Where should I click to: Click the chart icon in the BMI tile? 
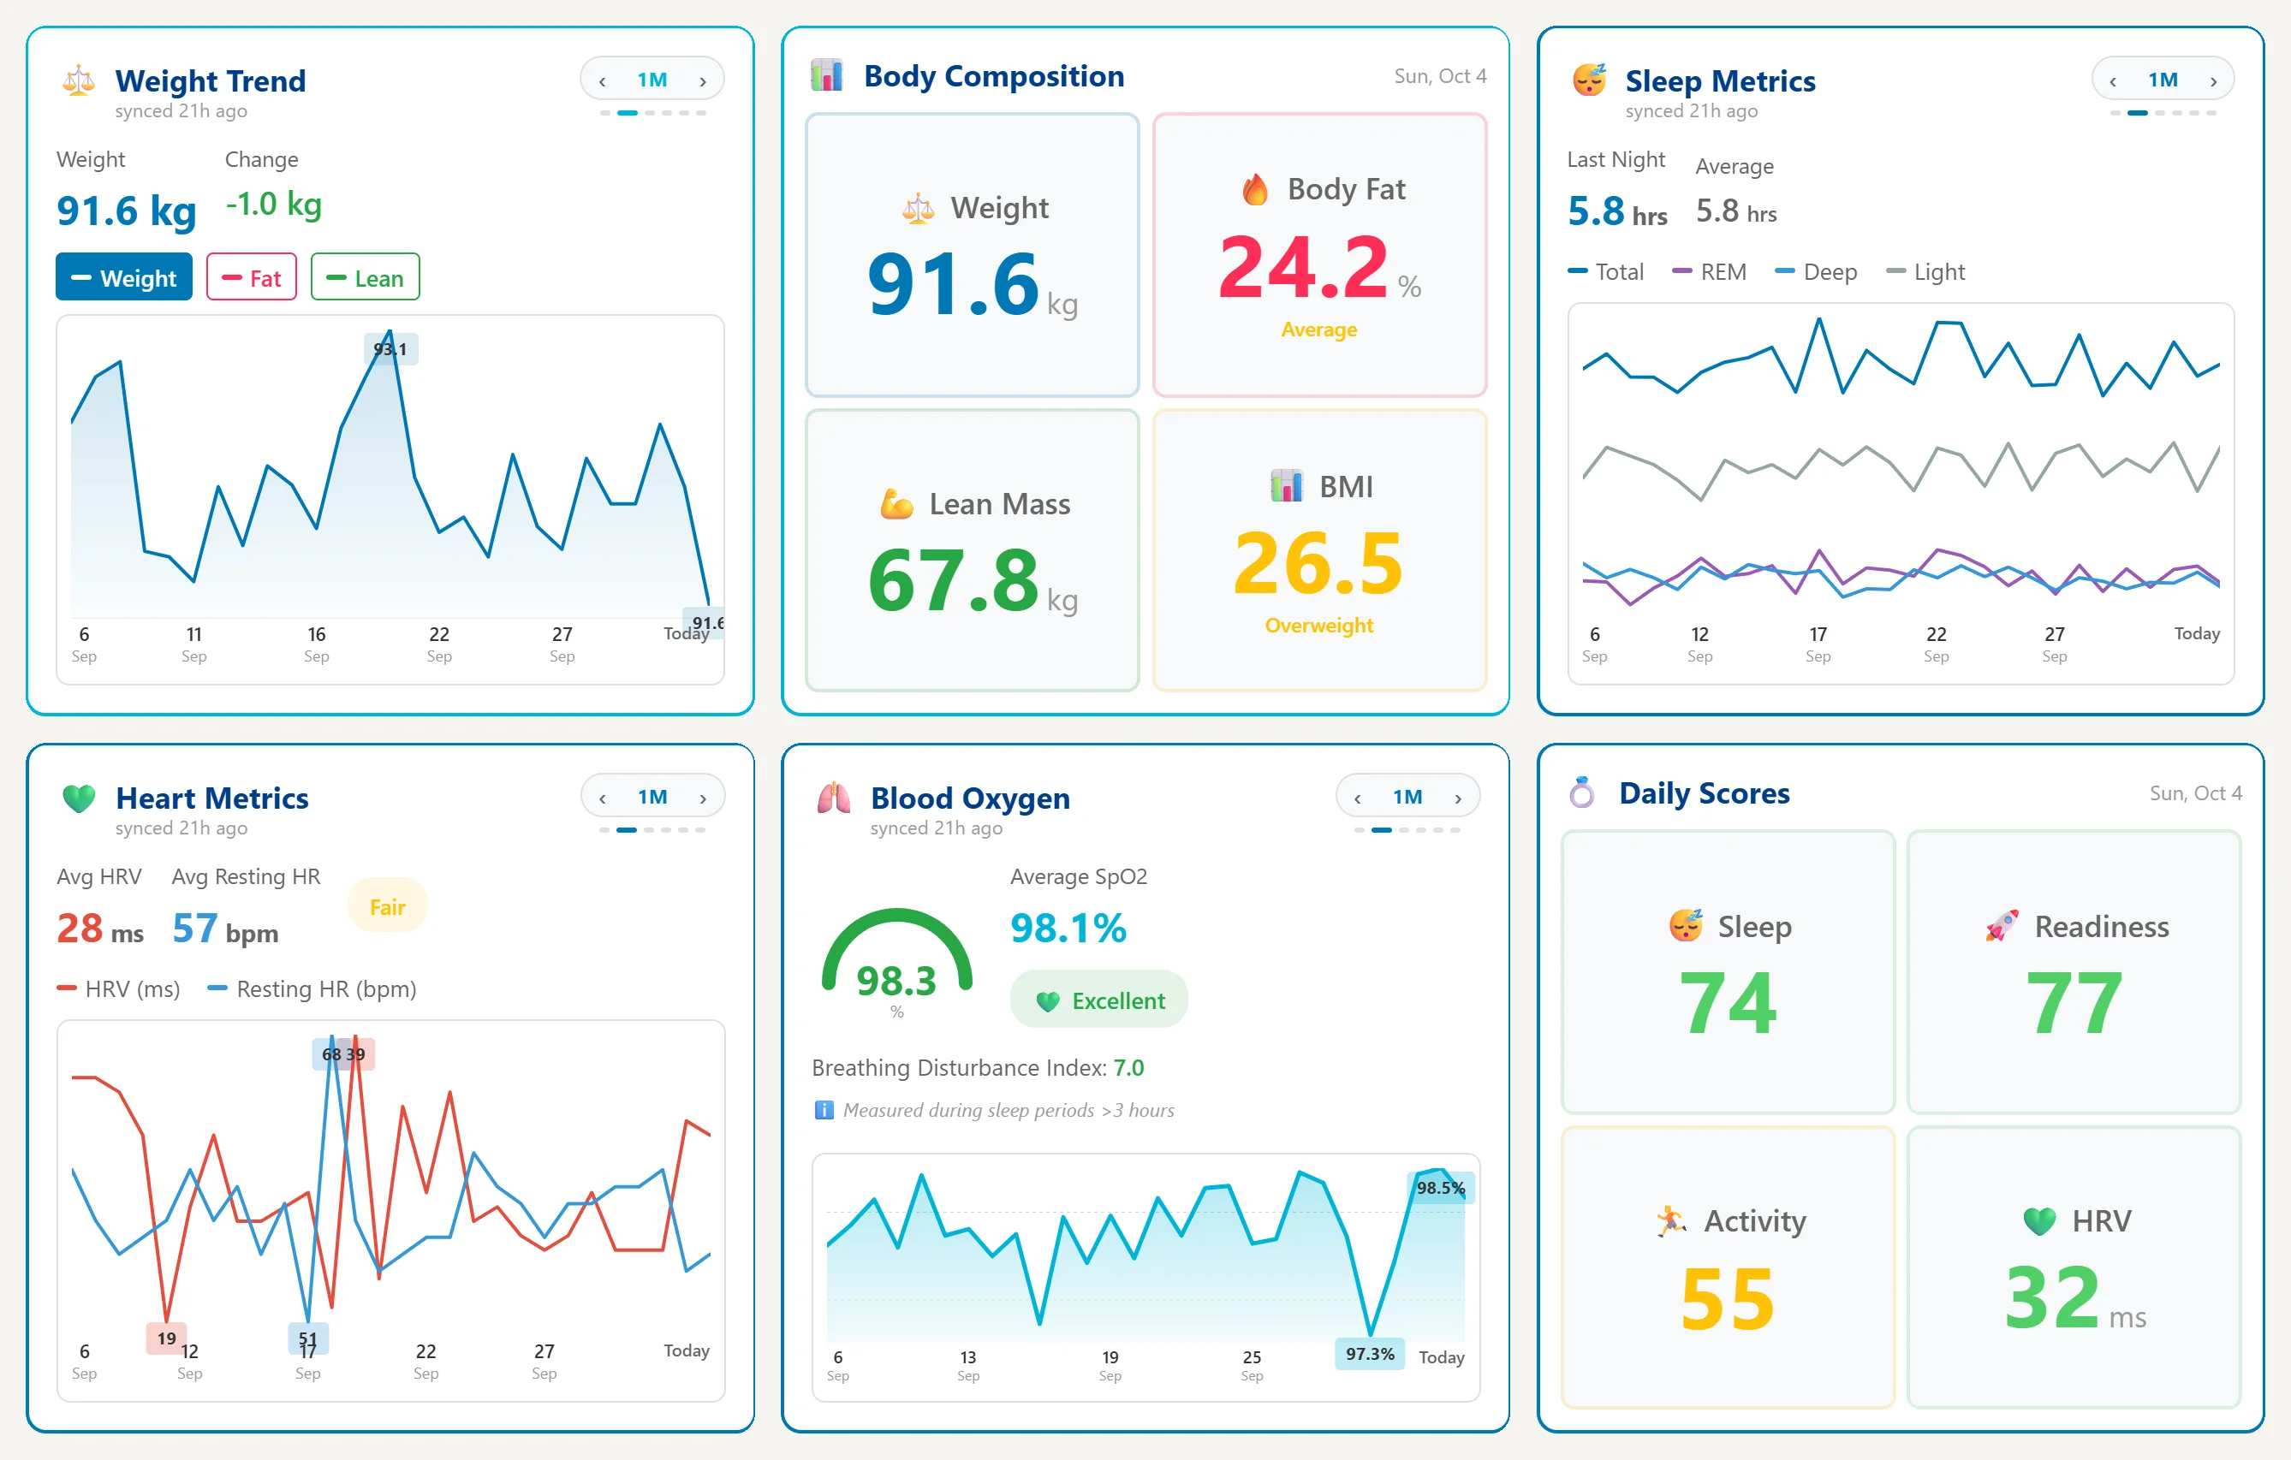coord(1286,486)
